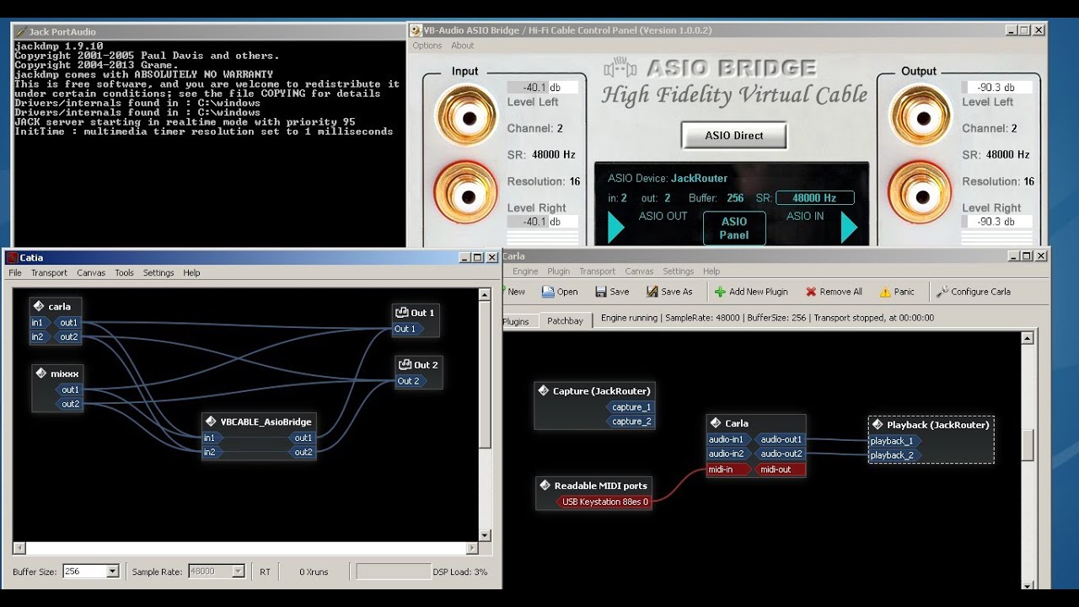Click the mixxx out2 port
The image size is (1079, 607).
[x=70, y=404]
